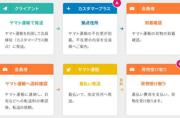Click the 有料 label between the cards
The height and width of the screenshot is (118, 180).
pos(121,82)
